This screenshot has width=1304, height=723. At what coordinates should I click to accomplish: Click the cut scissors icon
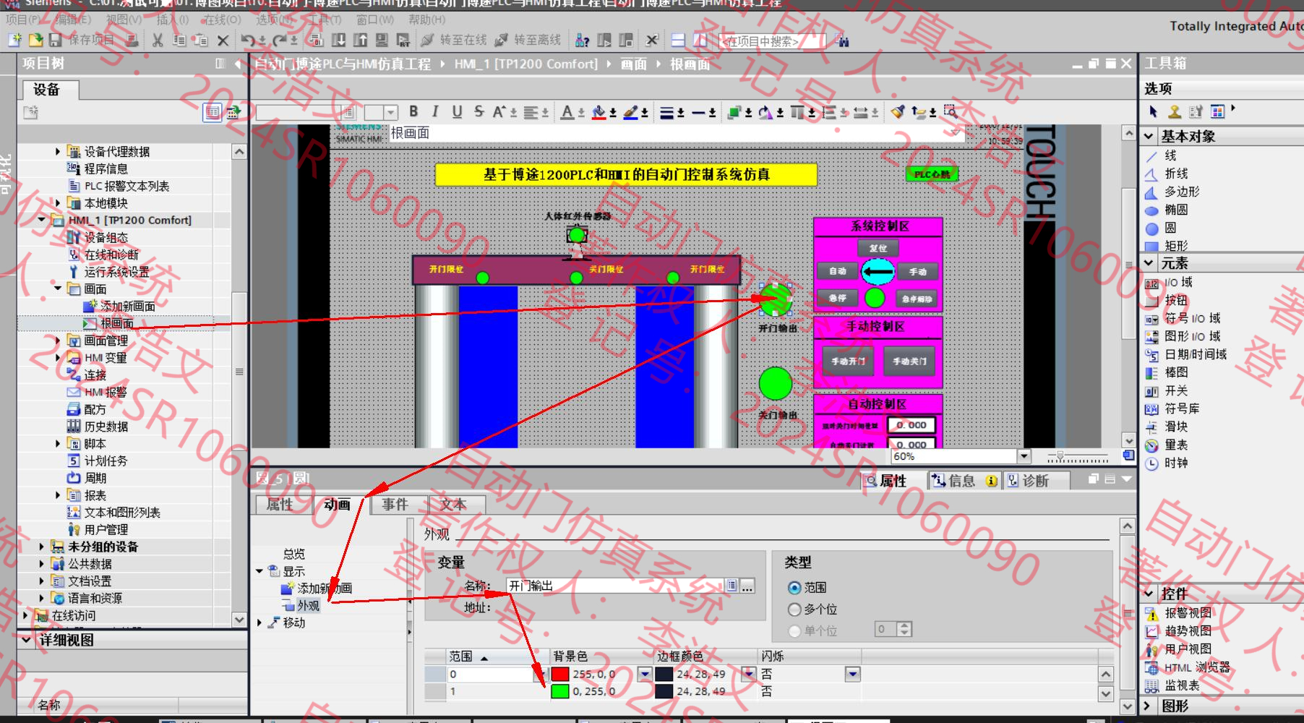[158, 40]
